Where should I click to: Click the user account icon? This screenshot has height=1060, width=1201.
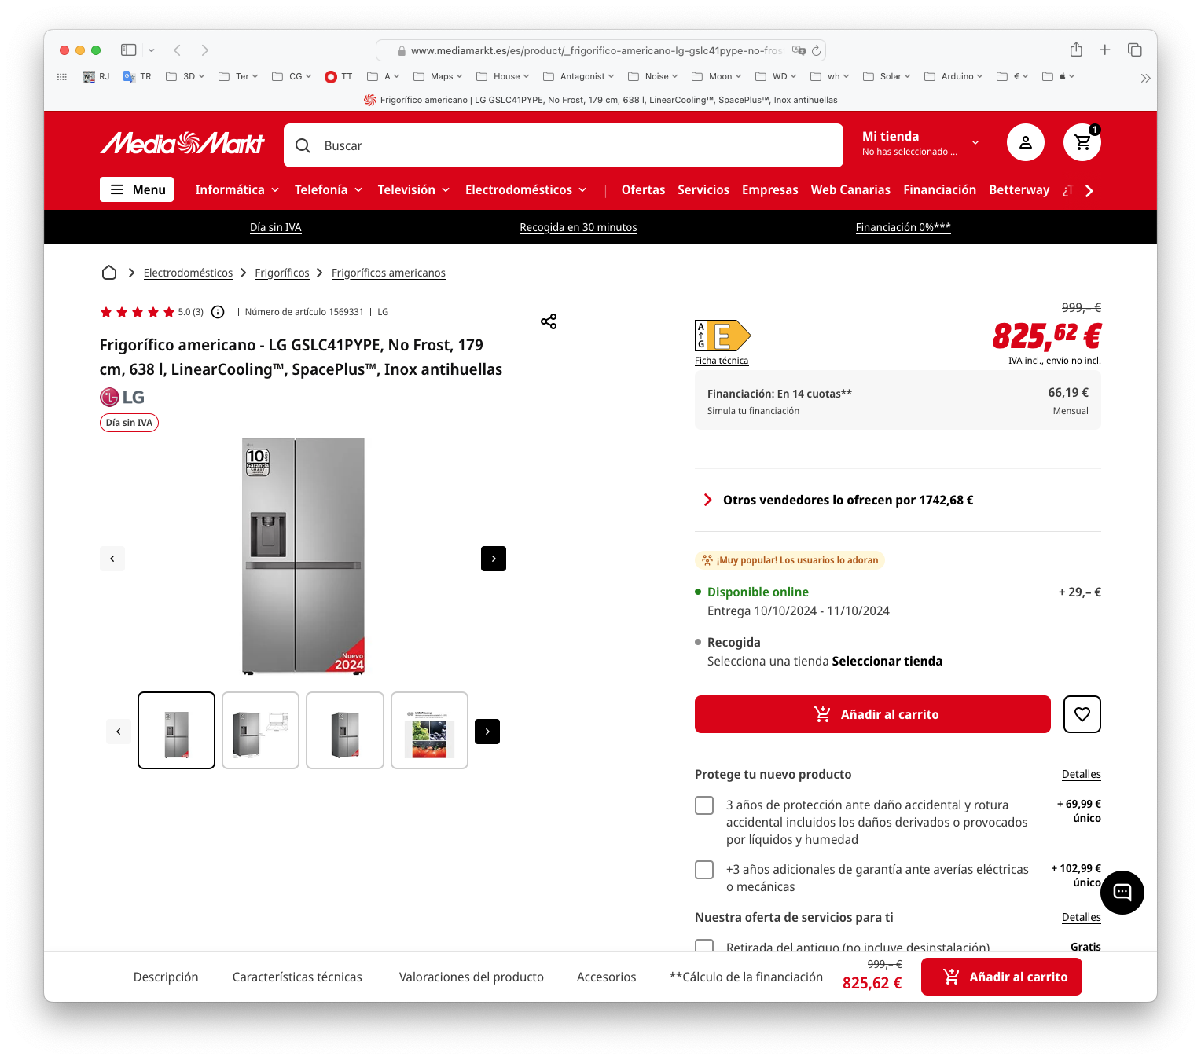(x=1026, y=142)
